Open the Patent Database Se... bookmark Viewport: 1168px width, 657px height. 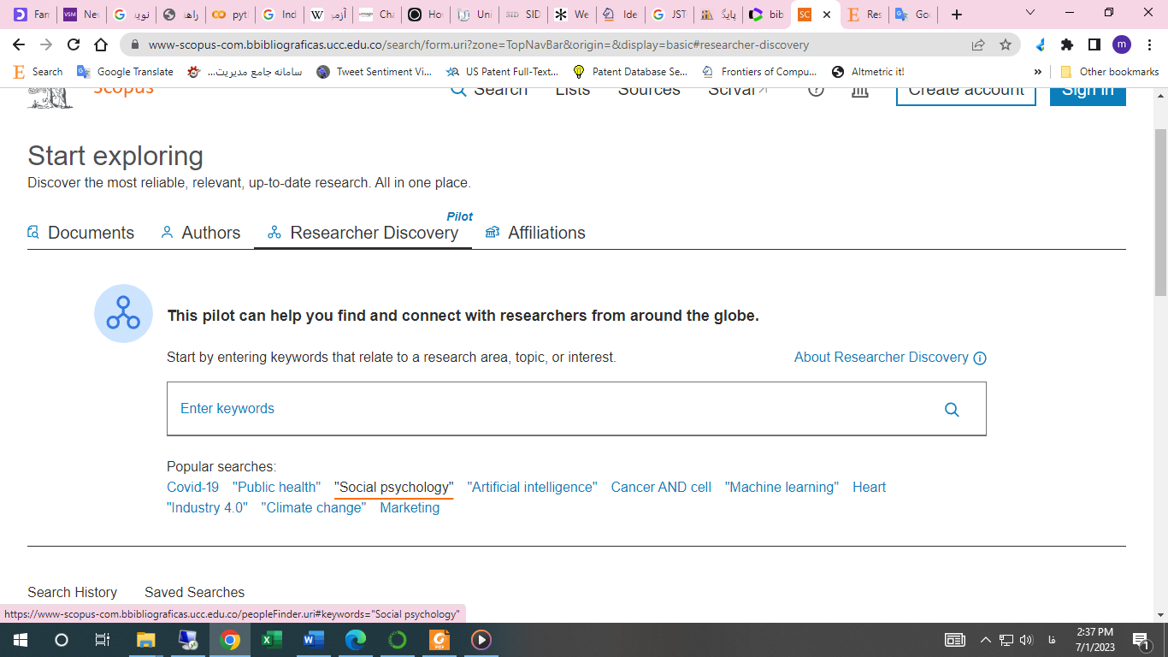tap(630, 72)
